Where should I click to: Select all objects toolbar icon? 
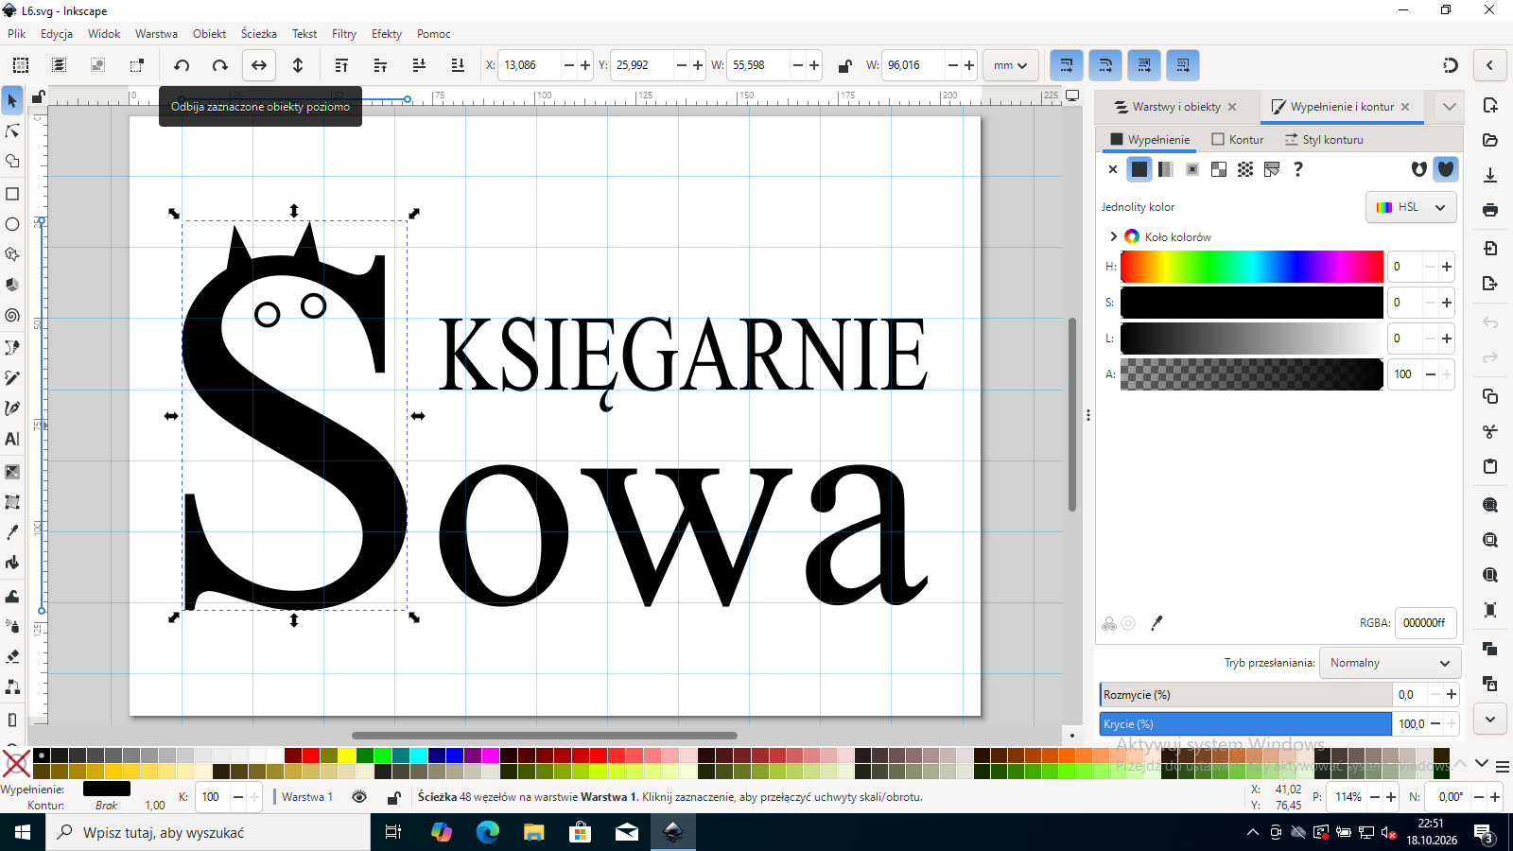[x=21, y=65]
